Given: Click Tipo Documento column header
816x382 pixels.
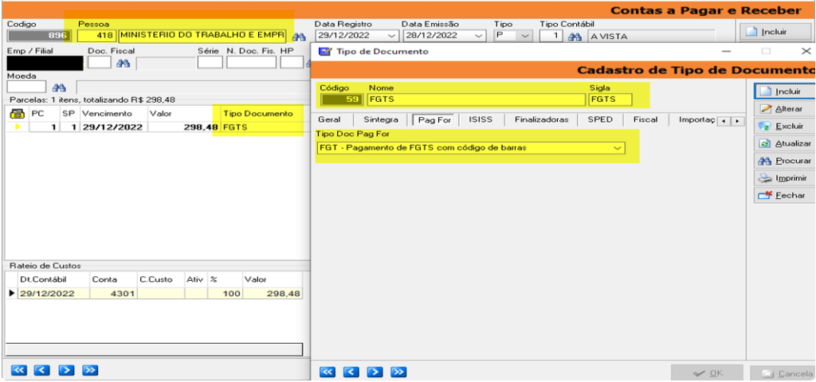Looking at the screenshot, I should pos(257,113).
